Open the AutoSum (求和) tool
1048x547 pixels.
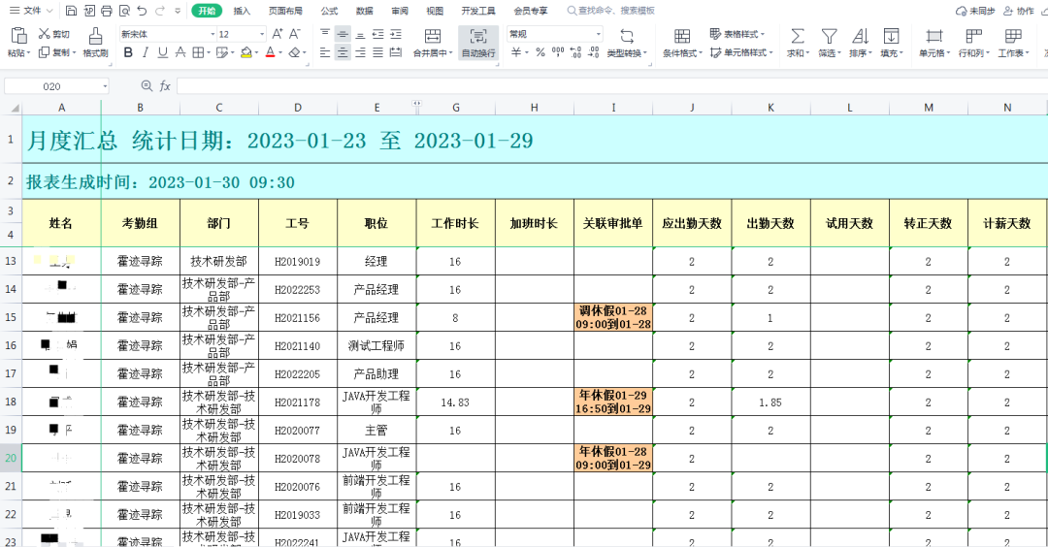797,37
